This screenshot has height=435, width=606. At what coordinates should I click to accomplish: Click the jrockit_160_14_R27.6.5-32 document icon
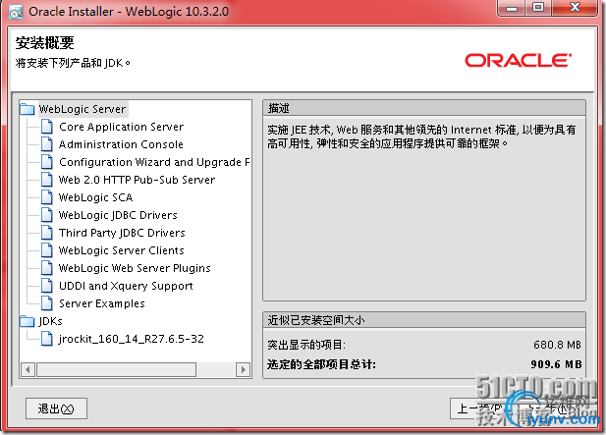(47, 339)
